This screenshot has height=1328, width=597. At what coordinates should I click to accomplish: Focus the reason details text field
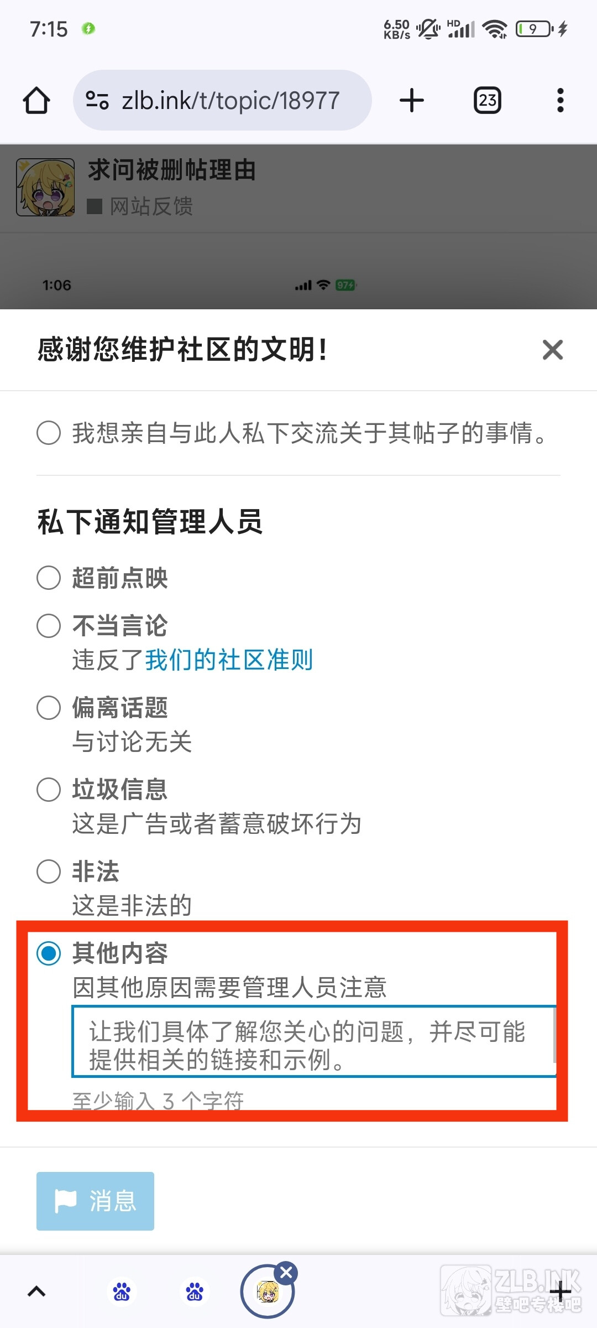point(313,1041)
